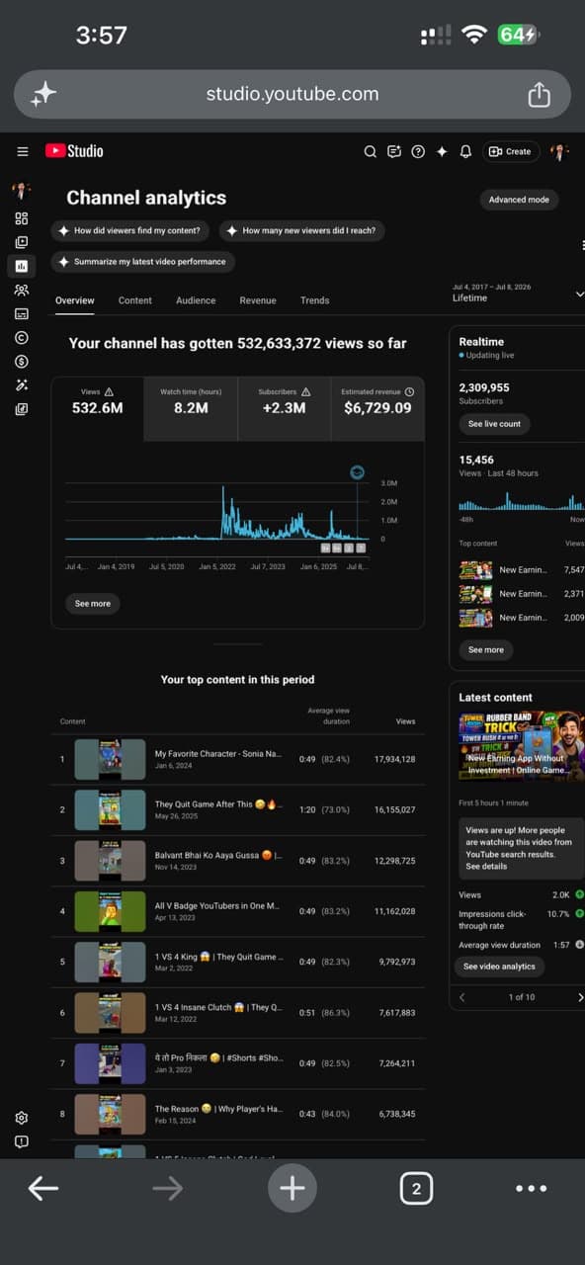Viewport: 585px width, 1265px height.
Task: Open the notifications bell
Action: point(465,151)
